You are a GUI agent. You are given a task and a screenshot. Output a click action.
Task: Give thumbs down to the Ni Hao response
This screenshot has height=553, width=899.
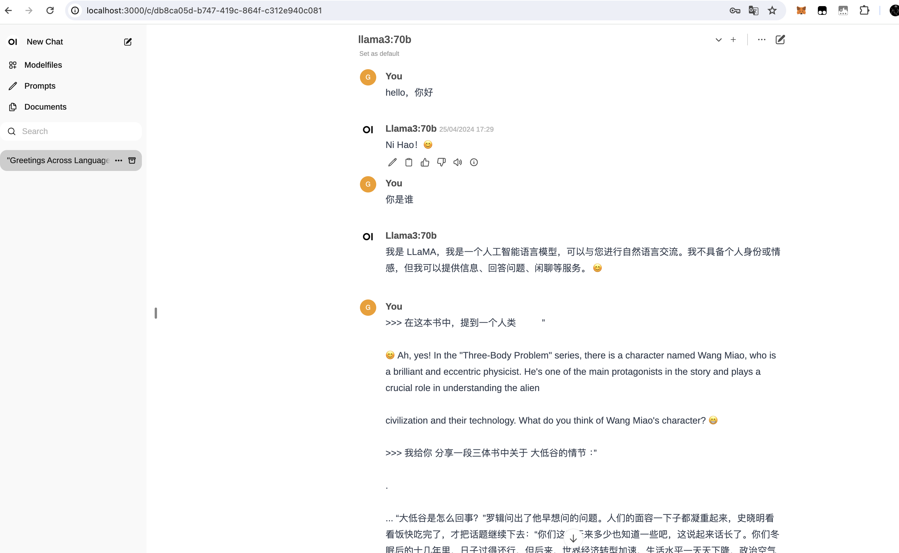[x=441, y=163]
